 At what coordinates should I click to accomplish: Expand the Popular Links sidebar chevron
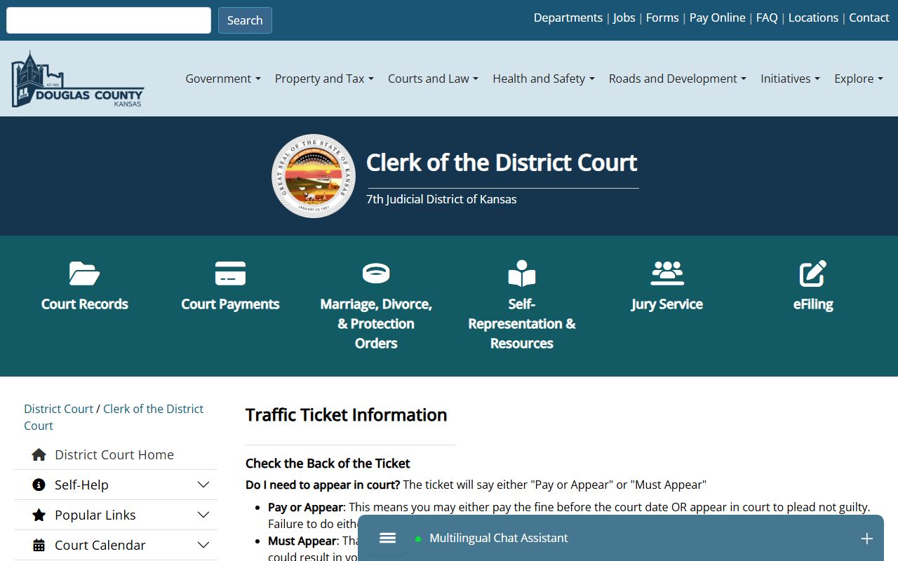click(203, 515)
